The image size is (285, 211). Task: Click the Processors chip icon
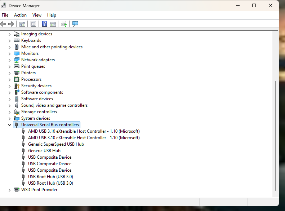(17, 79)
